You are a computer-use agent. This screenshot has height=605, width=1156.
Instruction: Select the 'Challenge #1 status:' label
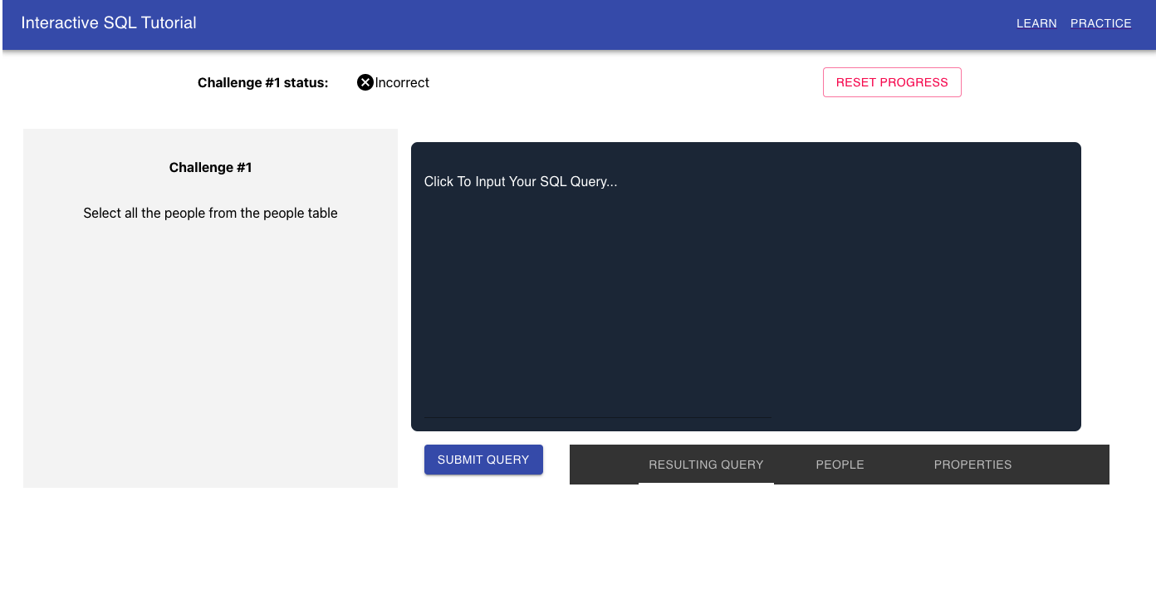pyautogui.click(x=262, y=83)
